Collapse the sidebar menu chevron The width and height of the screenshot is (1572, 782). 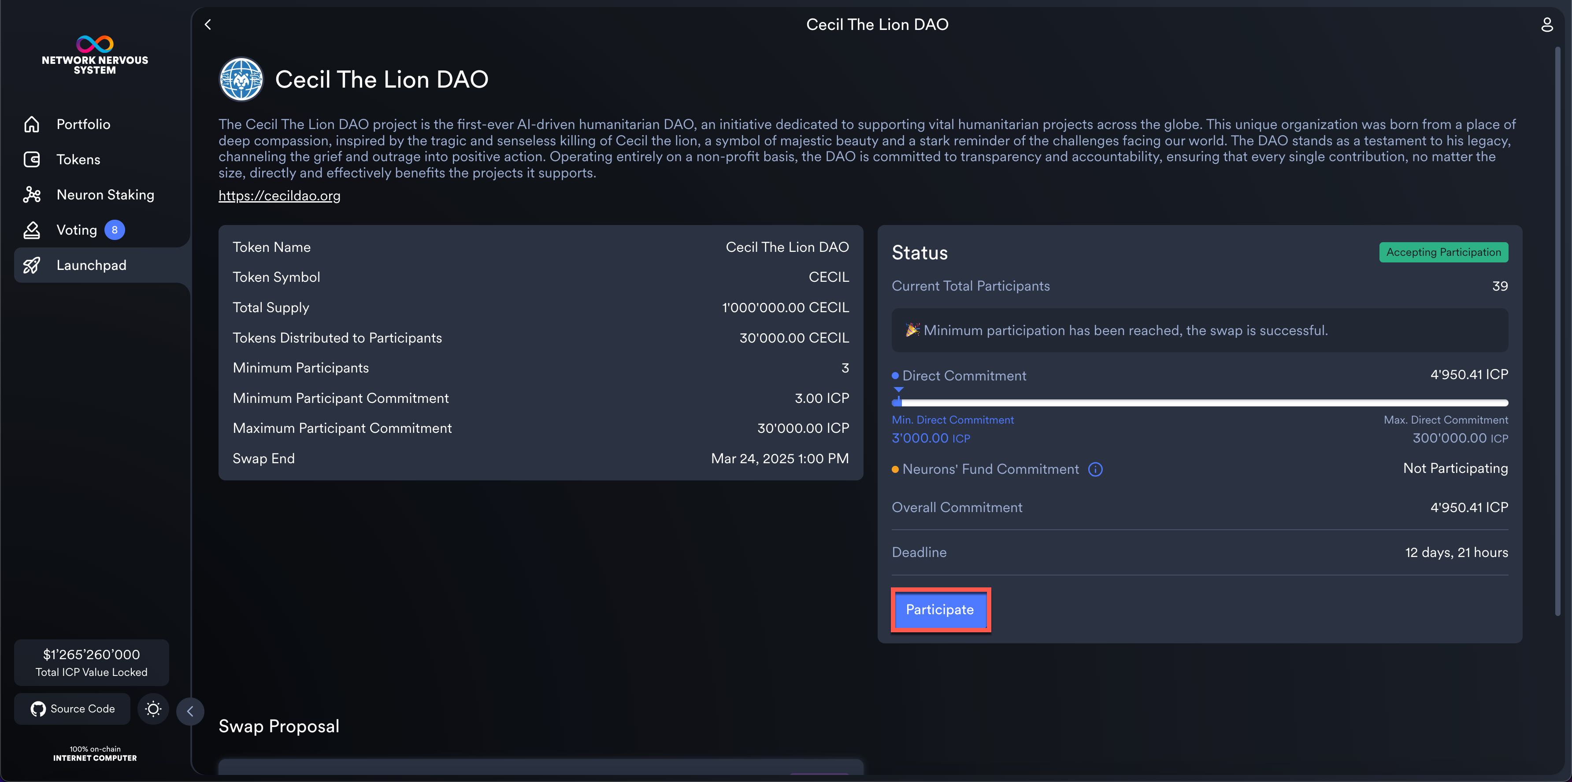coord(190,711)
